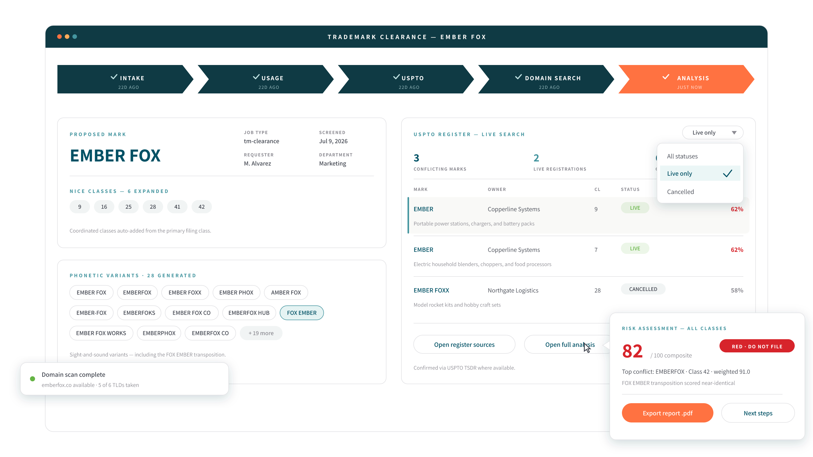Viewport: 813px width, 457px height.
Task: Open the Analysis workflow step
Action: 686,79
